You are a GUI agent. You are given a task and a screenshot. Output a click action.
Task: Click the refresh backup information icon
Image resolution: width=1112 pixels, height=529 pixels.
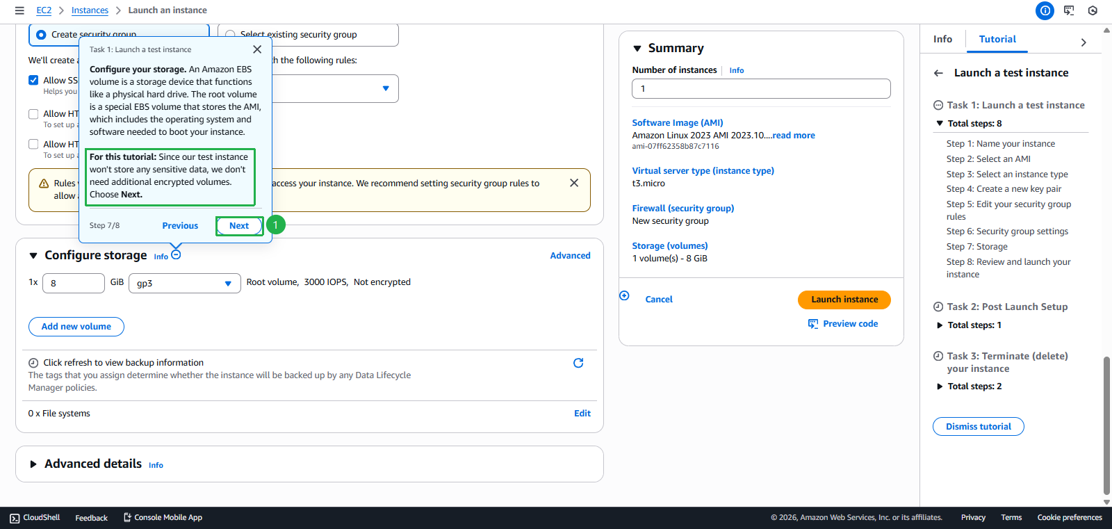pyautogui.click(x=578, y=363)
